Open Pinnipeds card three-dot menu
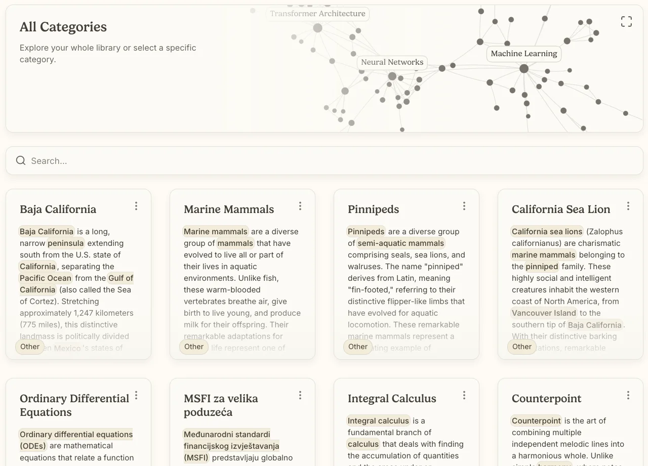 464,206
